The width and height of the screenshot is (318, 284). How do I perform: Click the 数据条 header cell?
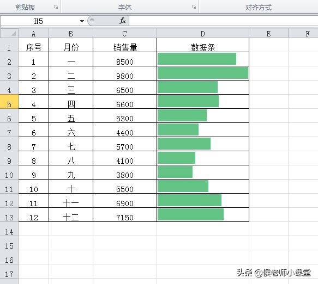point(203,45)
